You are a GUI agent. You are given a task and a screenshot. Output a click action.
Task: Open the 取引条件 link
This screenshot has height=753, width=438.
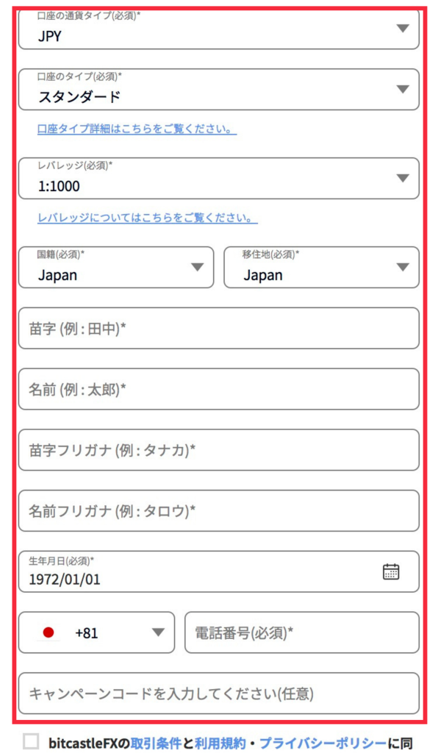coord(156,743)
